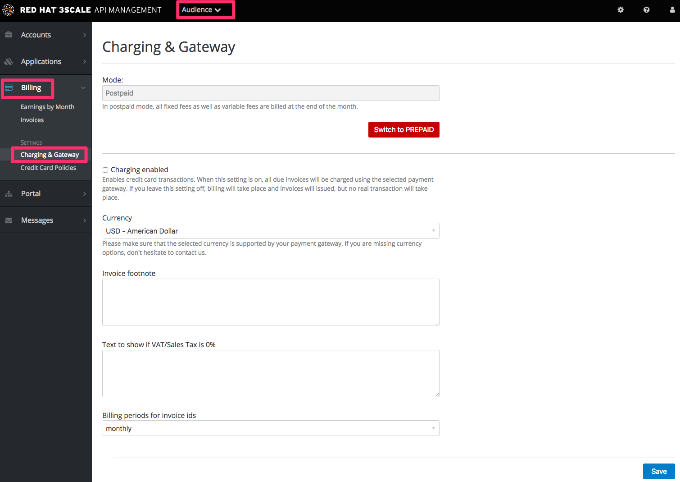The width and height of the screenshot is (680, 482).
Task: Go to Invoices in sidebar
Action: 32,120
